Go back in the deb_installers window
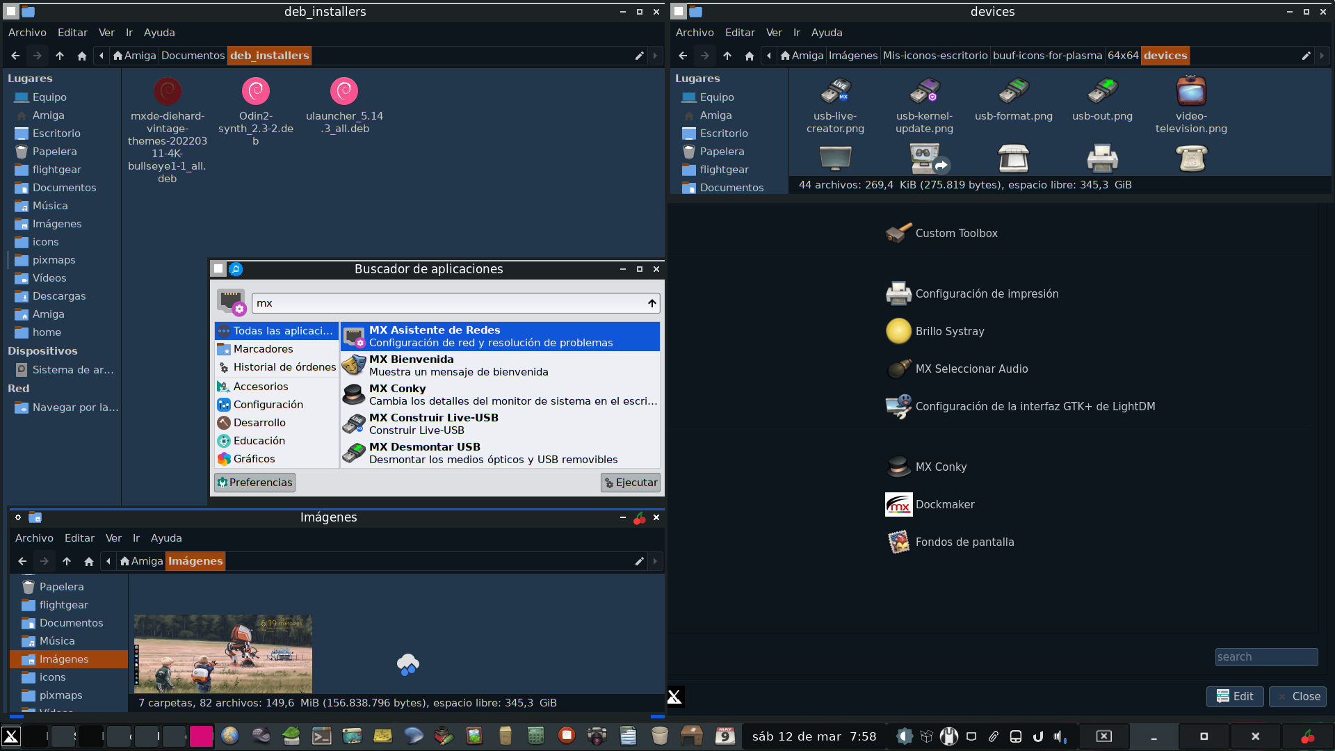1335x751 pixels. pos(15,56)
